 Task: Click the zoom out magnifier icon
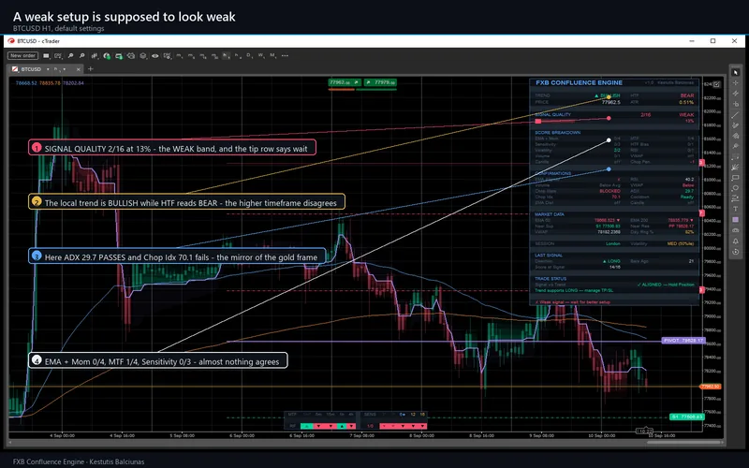pyautogui.click(x=81, y=56)
